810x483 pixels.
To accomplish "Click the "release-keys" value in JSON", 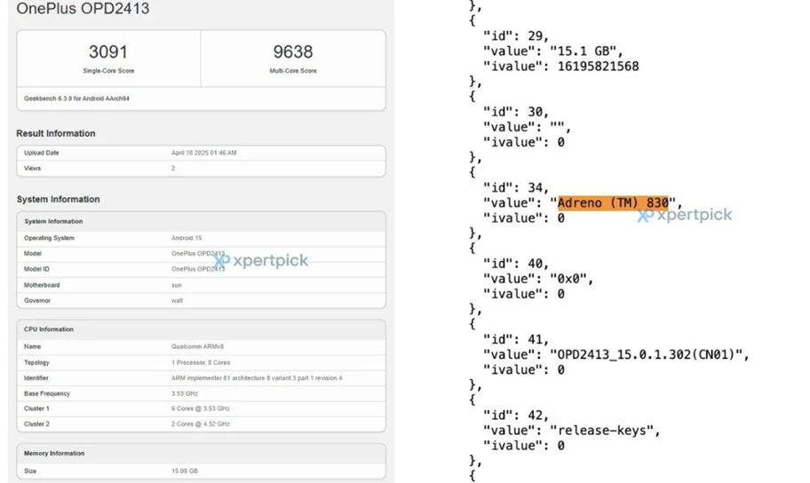I will [x=605, y=431].
